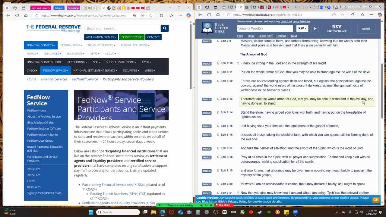Click the Blue Letter Bible page vertical scrollbar
Image resolution: width=386 pixels, height=217 pixels.
coord(382,90)
